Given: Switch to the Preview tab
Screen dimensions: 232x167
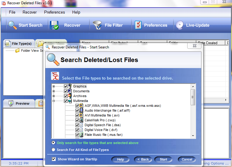Looking at the screenshot, I should click(x=19, y=103).
